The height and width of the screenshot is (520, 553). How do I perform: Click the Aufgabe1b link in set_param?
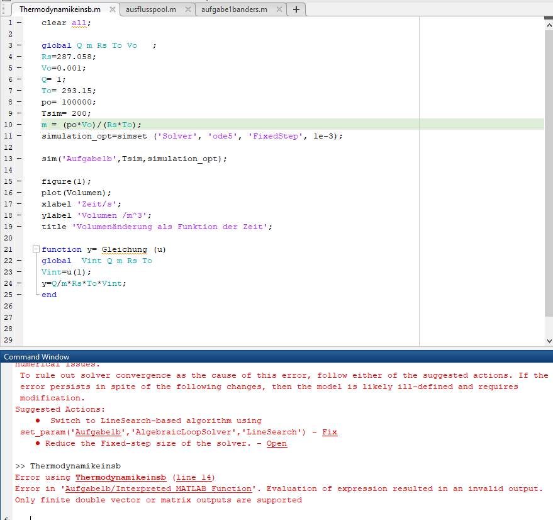point(96,432)
